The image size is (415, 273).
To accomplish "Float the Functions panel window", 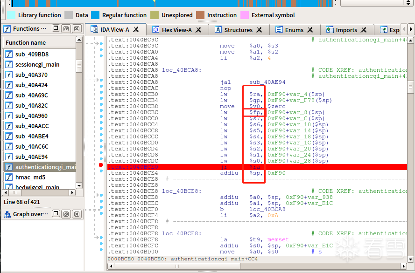I will click(66, 28).
